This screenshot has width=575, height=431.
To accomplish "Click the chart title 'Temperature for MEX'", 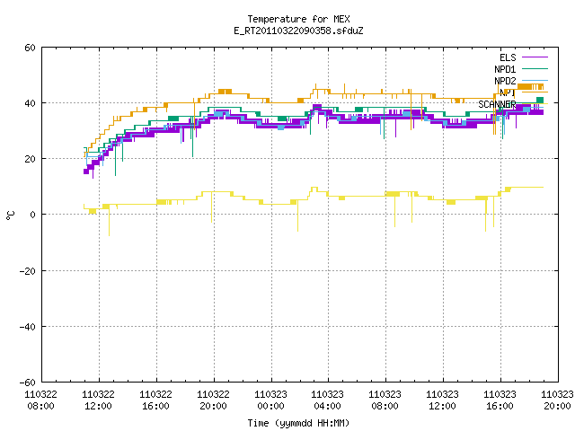I will coord(298,19).
